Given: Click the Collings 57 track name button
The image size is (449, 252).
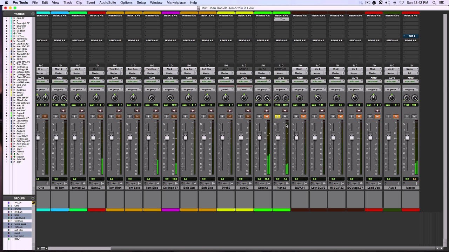Looking at the screenshot, I should [x=170, y=188].
